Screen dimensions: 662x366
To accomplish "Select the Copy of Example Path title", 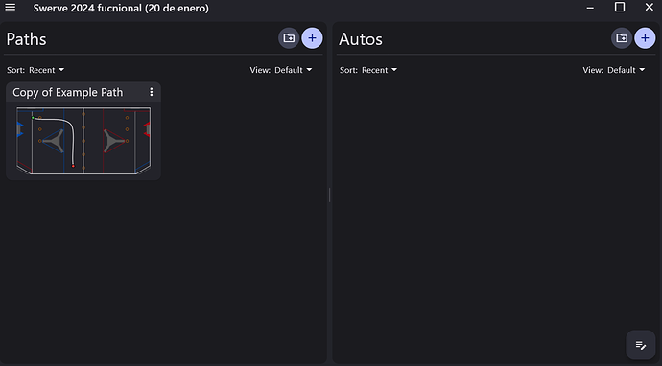I will (67, 92).
